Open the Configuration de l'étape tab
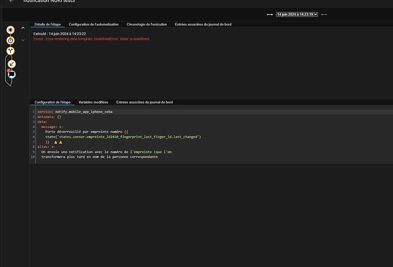Image resolution: width=393 pixels, height=267 pixels. (52, 102)
